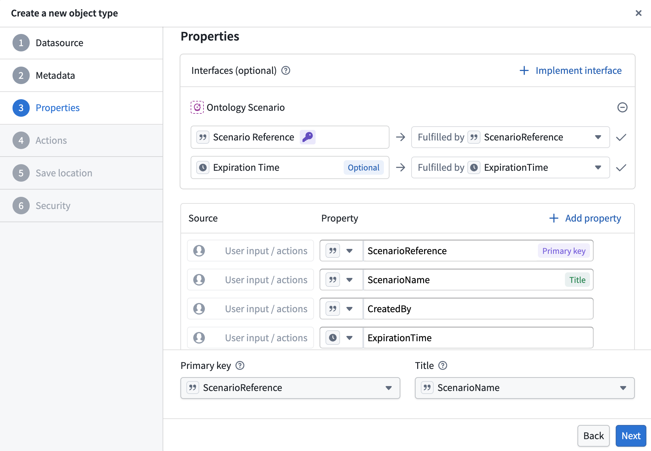Click the Ontology Scenario interface icon
The height and width of the screenshot is (451, 651).
pyautogui.click(x=197, y=107)
